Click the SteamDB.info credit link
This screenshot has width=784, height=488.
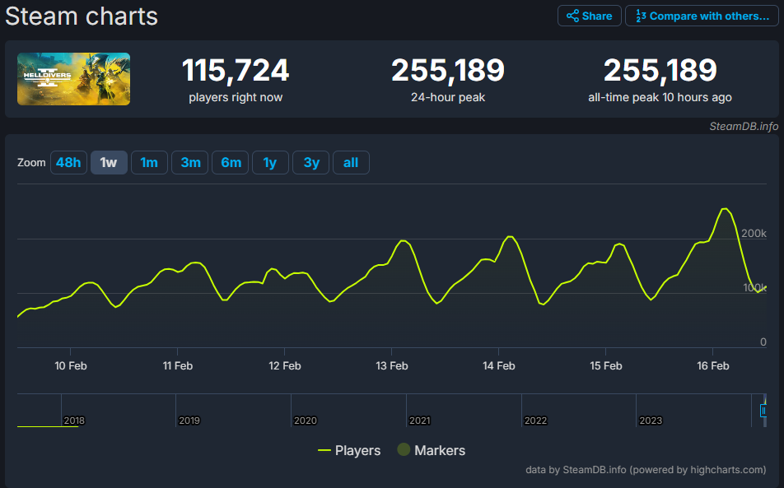click(x=744, y=126)
